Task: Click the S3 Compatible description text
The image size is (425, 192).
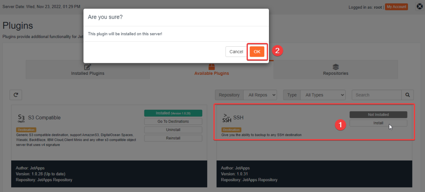Action: click(77, 139)
